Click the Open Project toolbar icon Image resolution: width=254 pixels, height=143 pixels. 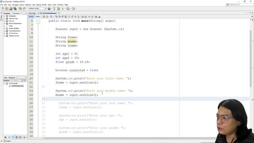coord(11,9)
